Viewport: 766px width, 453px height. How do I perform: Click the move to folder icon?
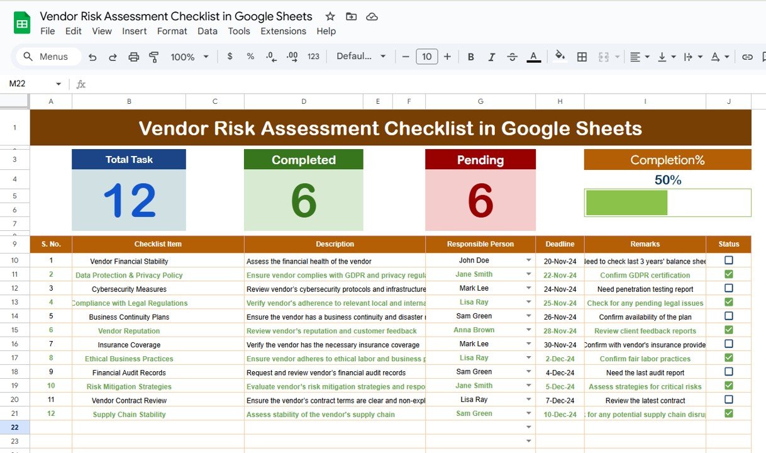click(x=351, y=16)
